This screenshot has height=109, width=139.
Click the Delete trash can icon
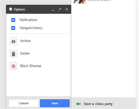coord(13,54)
